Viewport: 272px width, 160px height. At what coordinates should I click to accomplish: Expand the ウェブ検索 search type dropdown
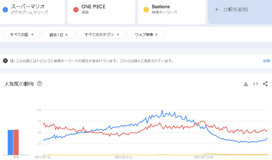coord(146,35)
